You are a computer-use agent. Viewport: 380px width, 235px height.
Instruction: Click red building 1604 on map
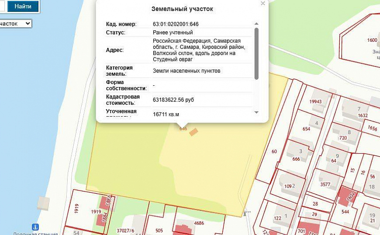pyautogui.click(x=347, y=196)
